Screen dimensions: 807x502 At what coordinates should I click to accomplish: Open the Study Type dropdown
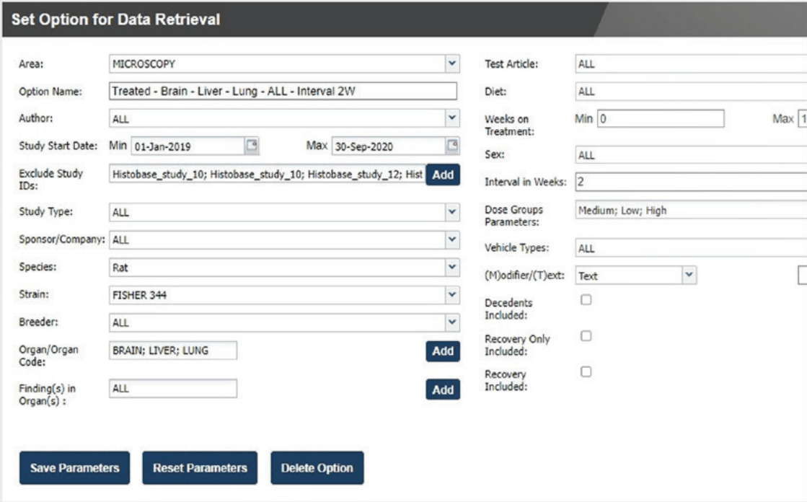451,212
